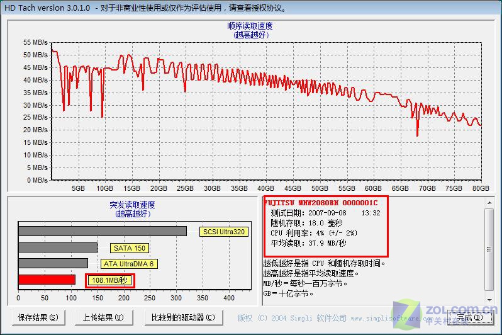This screenshot has width=502, height=335.
Task: Click the SATA 150 bar label
Action: [130, 248]
